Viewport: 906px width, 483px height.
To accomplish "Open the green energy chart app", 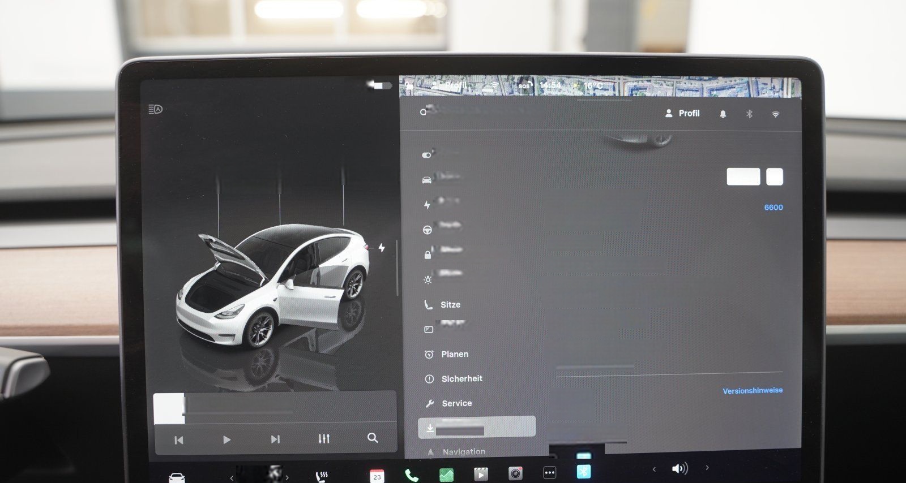I will pyautogui.click(x=446, y=475).
